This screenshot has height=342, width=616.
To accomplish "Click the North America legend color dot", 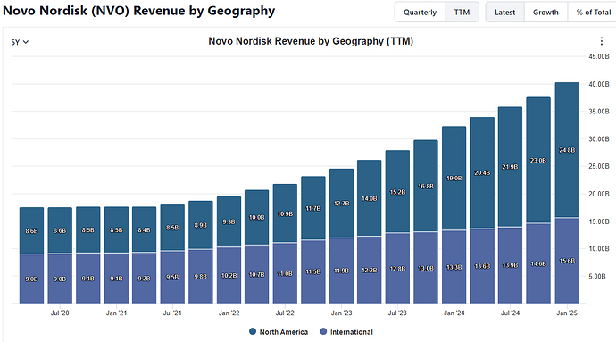I will [x=253, y=332].
